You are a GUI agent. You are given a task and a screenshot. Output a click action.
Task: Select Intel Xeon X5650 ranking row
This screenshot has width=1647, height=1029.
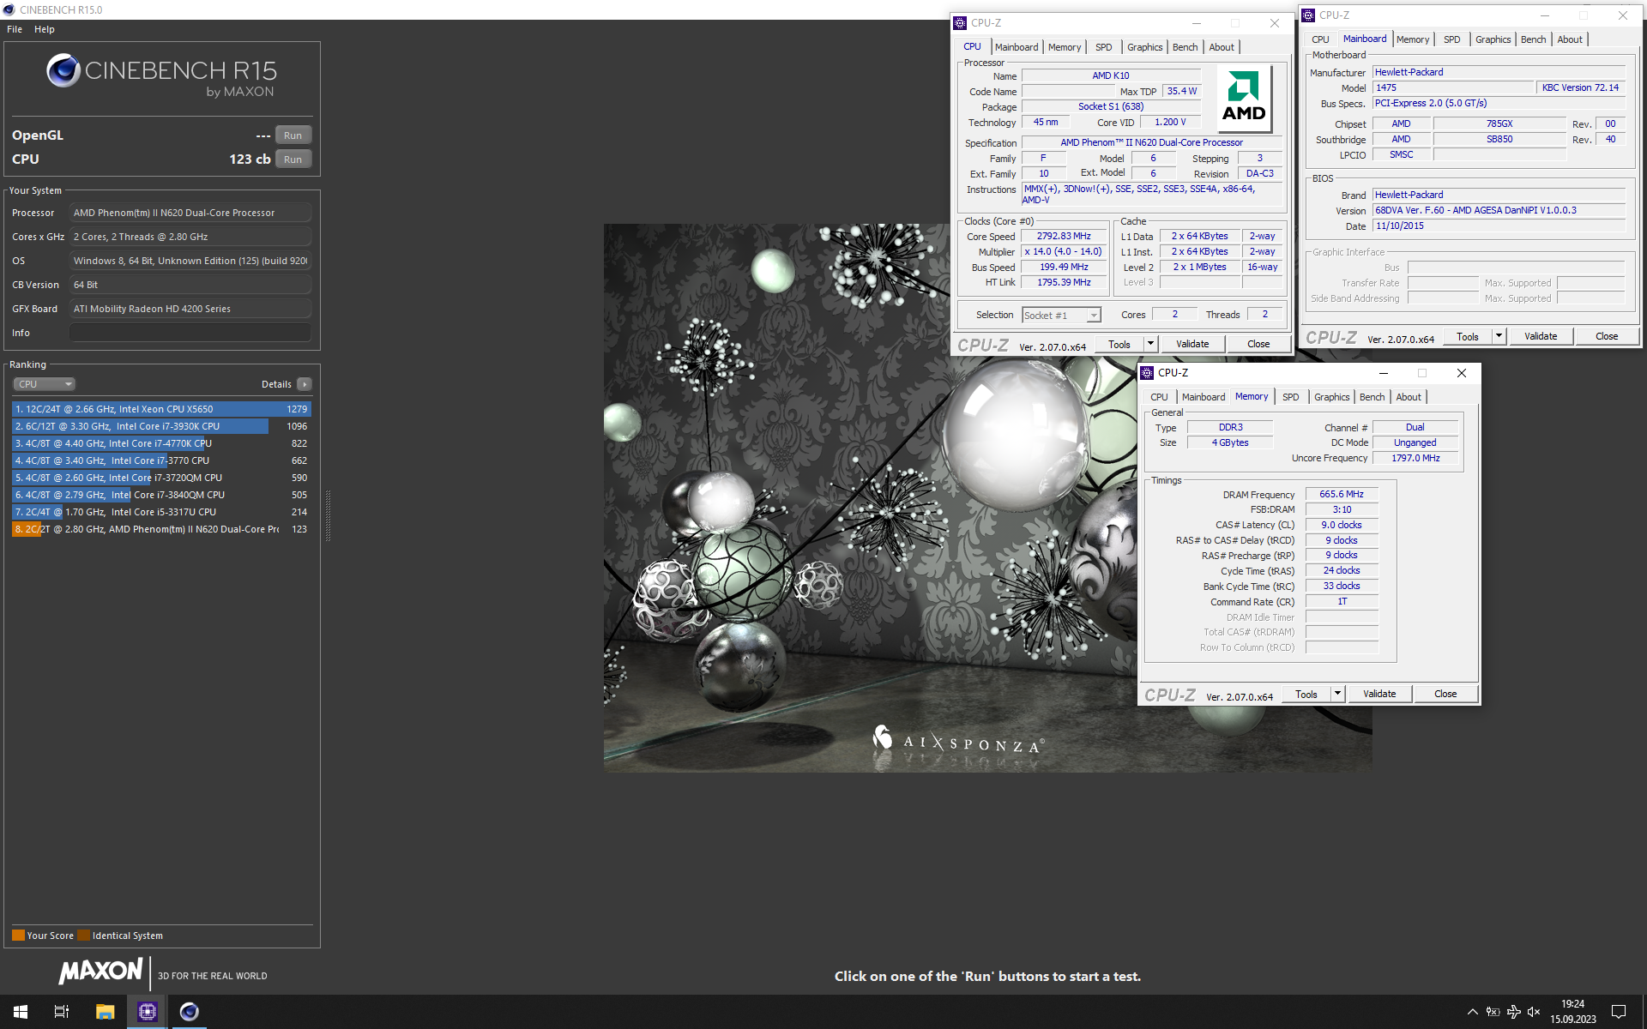click(161, 409)
